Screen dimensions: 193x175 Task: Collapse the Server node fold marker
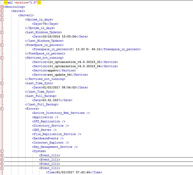[2, 11]
